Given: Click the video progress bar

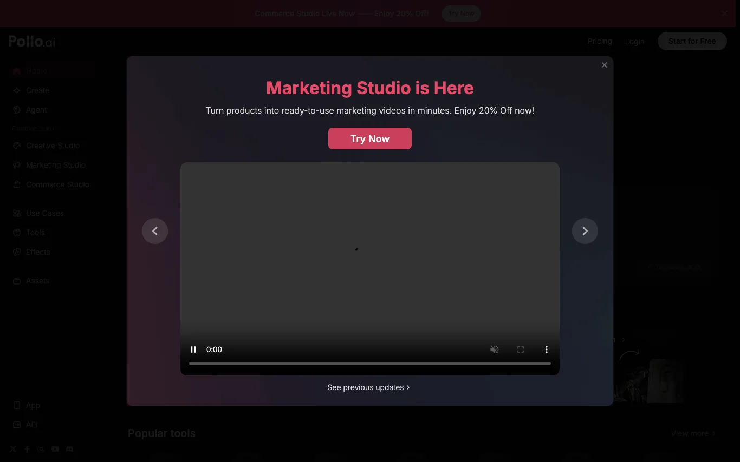Looking at the screenshot, I should tap(370, 364).
